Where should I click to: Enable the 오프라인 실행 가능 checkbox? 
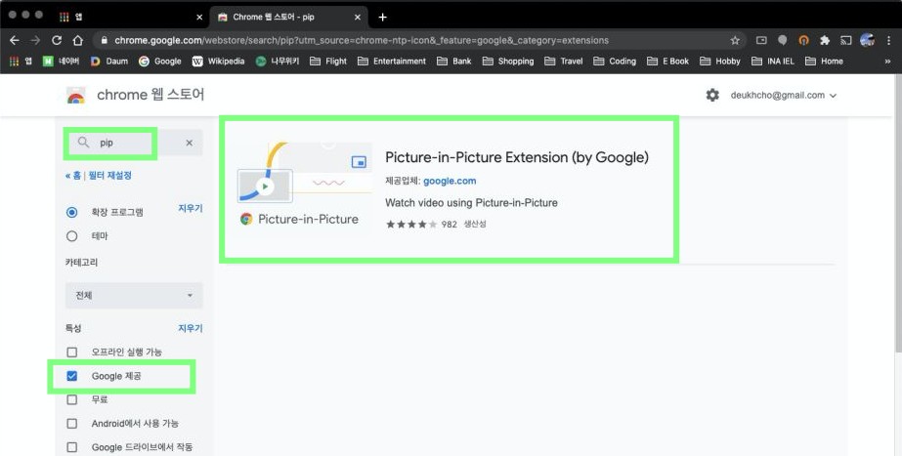click(x=71, y=352)
